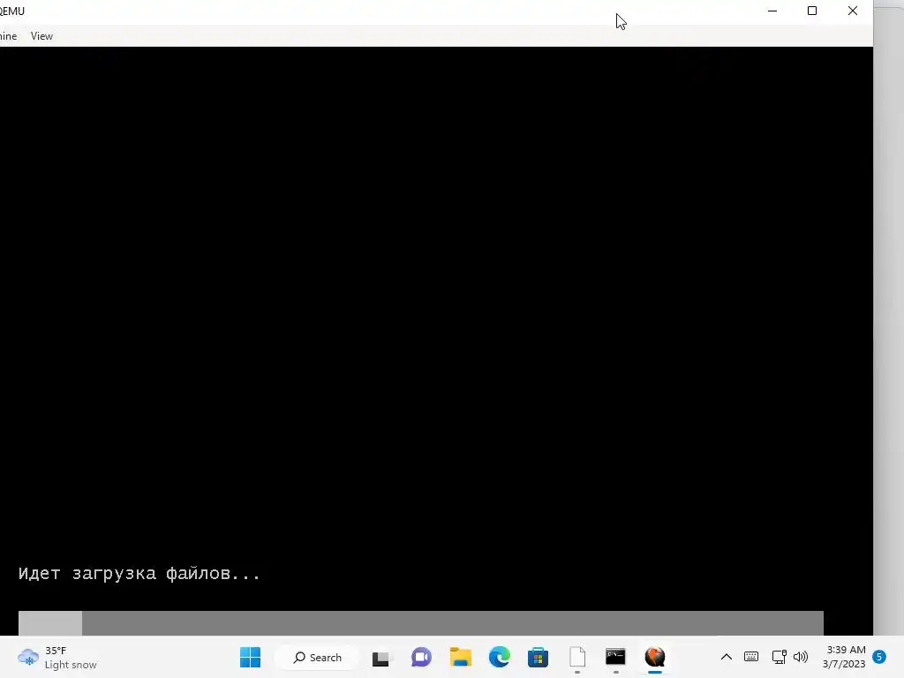Open the notification badge showing 5
The height and width of the screenshot is (678, 904).
tap(879, 657)
